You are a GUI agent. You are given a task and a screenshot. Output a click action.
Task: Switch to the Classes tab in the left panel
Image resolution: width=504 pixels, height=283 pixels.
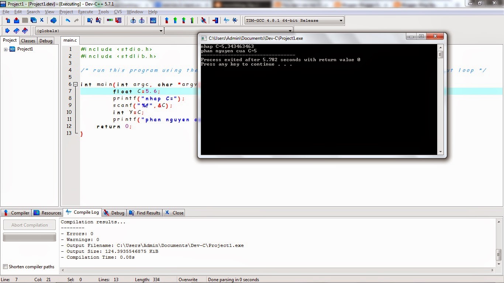click(x=28, y=41)
